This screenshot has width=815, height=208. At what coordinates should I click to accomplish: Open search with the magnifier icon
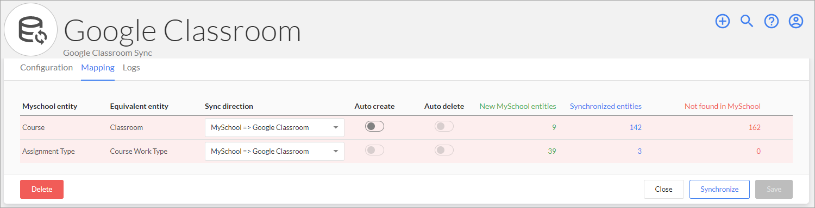(x=747, y=21)
